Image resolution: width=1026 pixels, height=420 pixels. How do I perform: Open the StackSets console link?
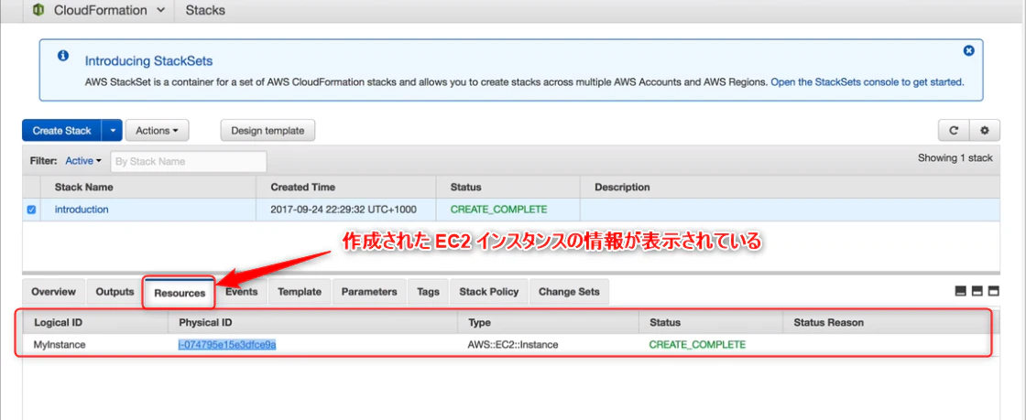pos(867,82)
